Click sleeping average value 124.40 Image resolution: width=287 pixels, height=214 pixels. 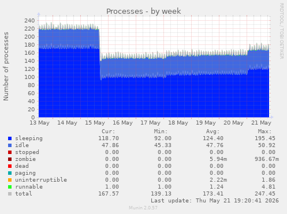coord(213,138)
